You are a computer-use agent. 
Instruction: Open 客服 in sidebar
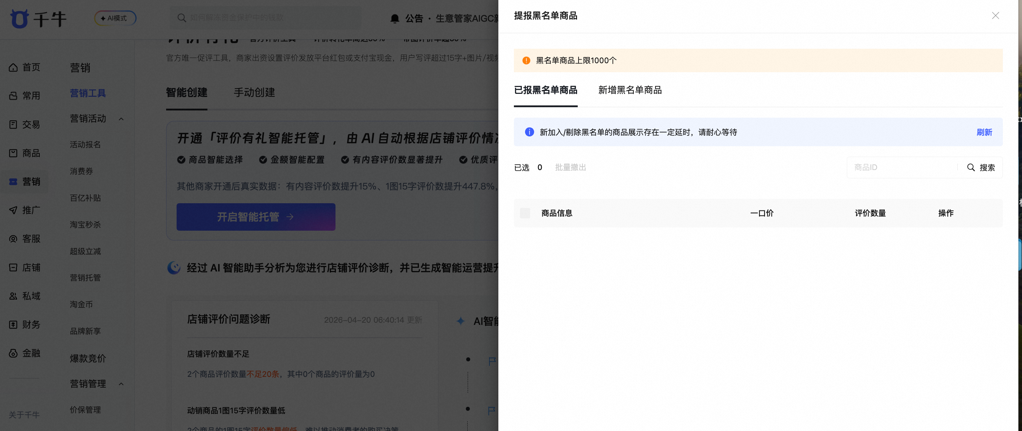25,239
